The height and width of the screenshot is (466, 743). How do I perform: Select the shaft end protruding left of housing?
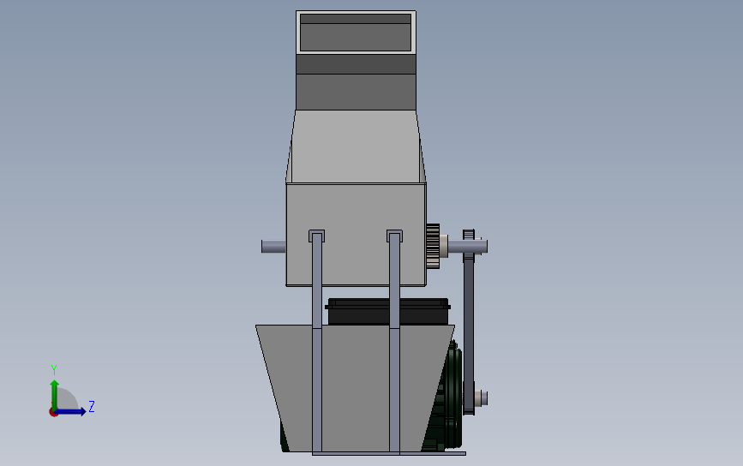point(273,246)
